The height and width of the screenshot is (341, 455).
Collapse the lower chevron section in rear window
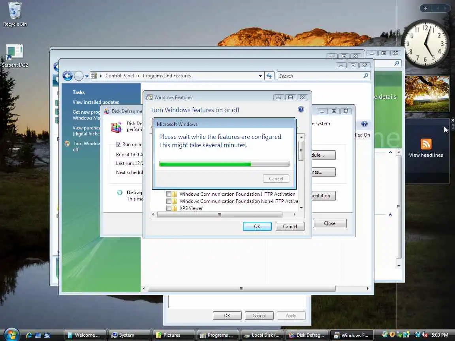click(390, 215)
